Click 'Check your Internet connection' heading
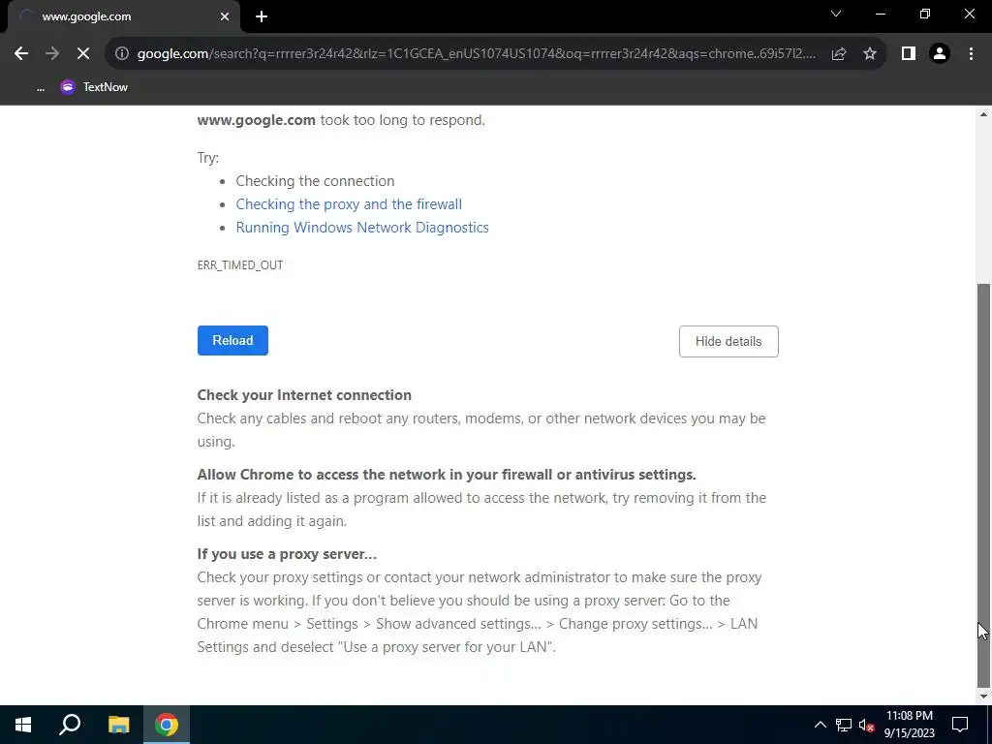 coord(304,395)
